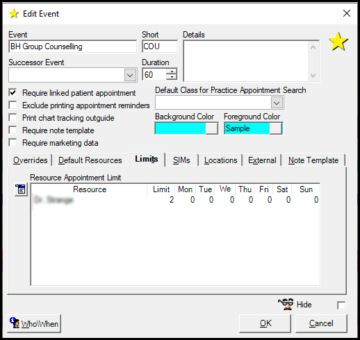Expand the Successor Event dropdown
This screenshot has height=340, width=360.
(x=130, y=75)
